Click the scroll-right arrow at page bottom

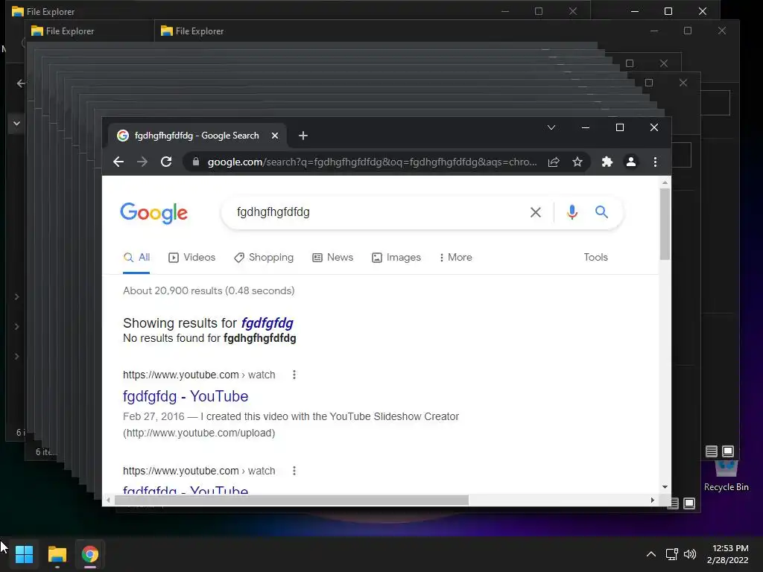[653, 500]
